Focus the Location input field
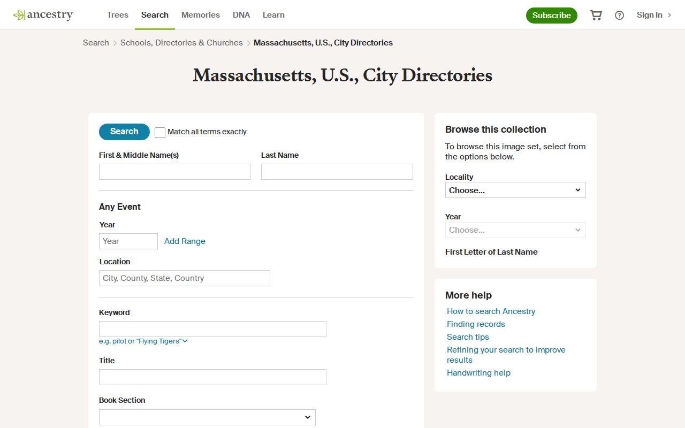Image resolution: width=685 pixels, height=428 pixels. (x=185, y=278)
